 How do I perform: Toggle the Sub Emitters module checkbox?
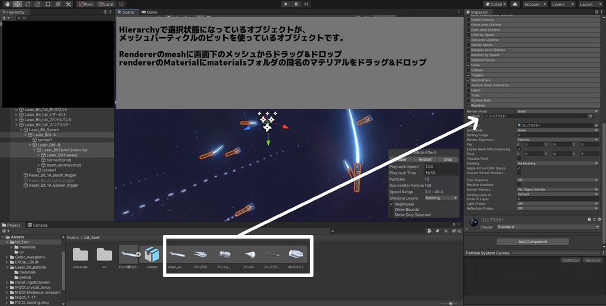[469, 80]
